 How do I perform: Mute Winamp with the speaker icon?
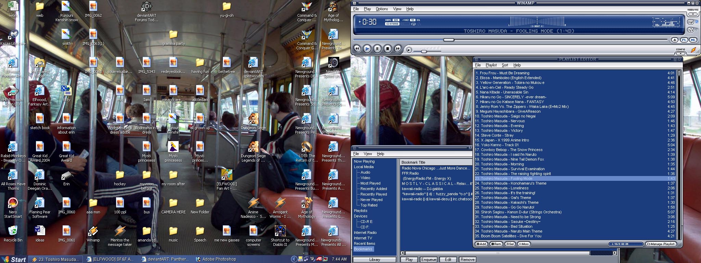pos(409,50)
